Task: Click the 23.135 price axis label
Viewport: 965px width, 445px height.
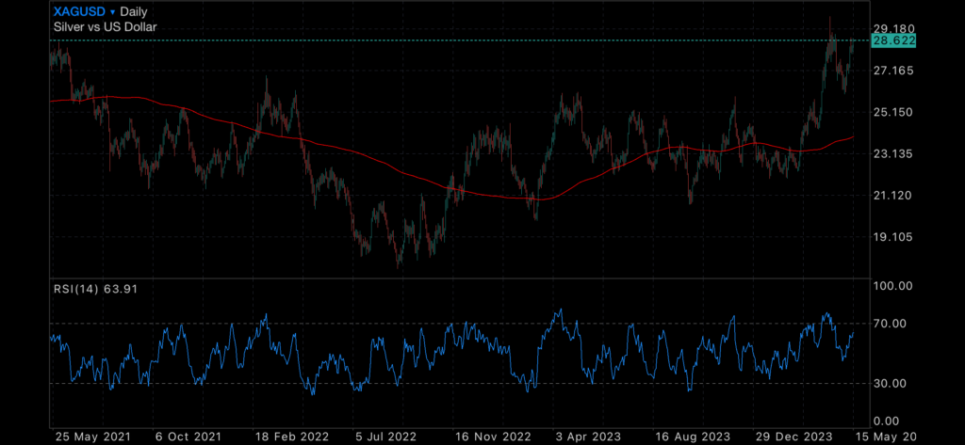Action: point(893,153)
